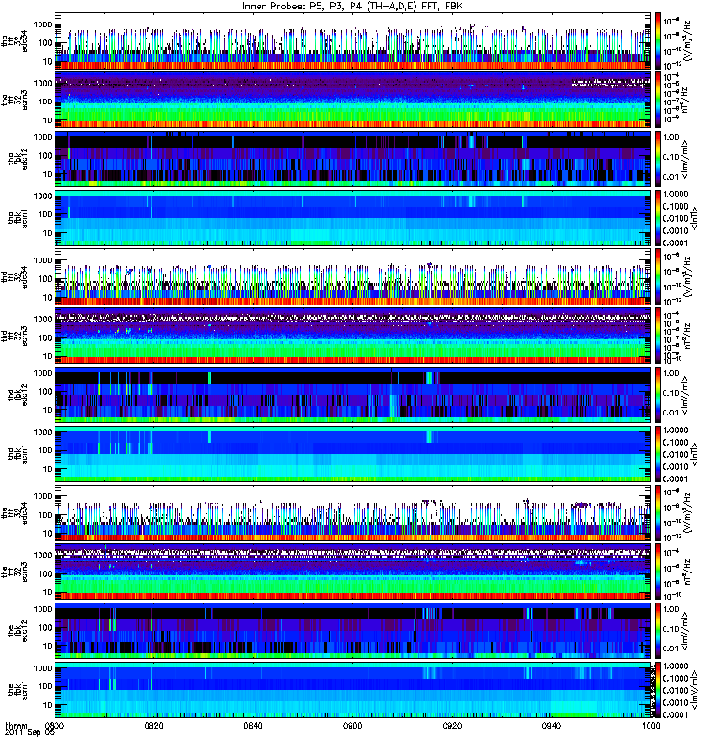The height and width of the screenshot is (752, 705).
Task: Click the <|nT|> unit label of tha fbk scm1
Action: 694,218
